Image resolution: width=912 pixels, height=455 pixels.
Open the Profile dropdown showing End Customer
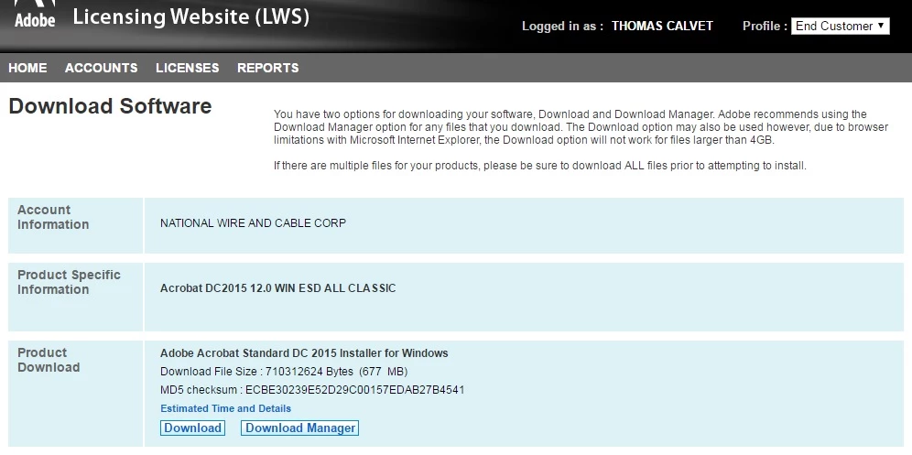click(x=840, y=27)
